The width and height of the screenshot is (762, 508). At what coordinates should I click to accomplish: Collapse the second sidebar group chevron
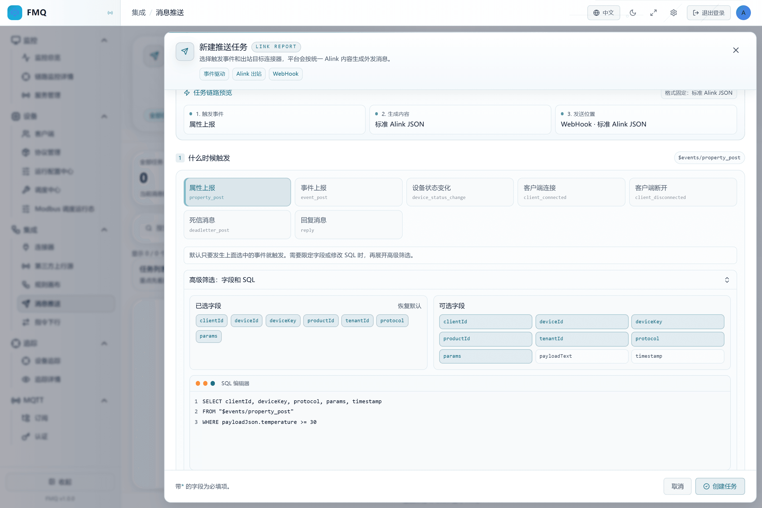coord(104,116)
